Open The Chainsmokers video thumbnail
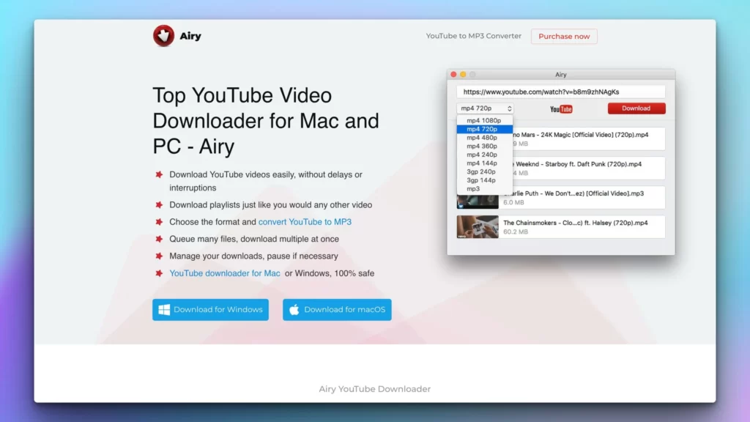 [x=478, y=227]
